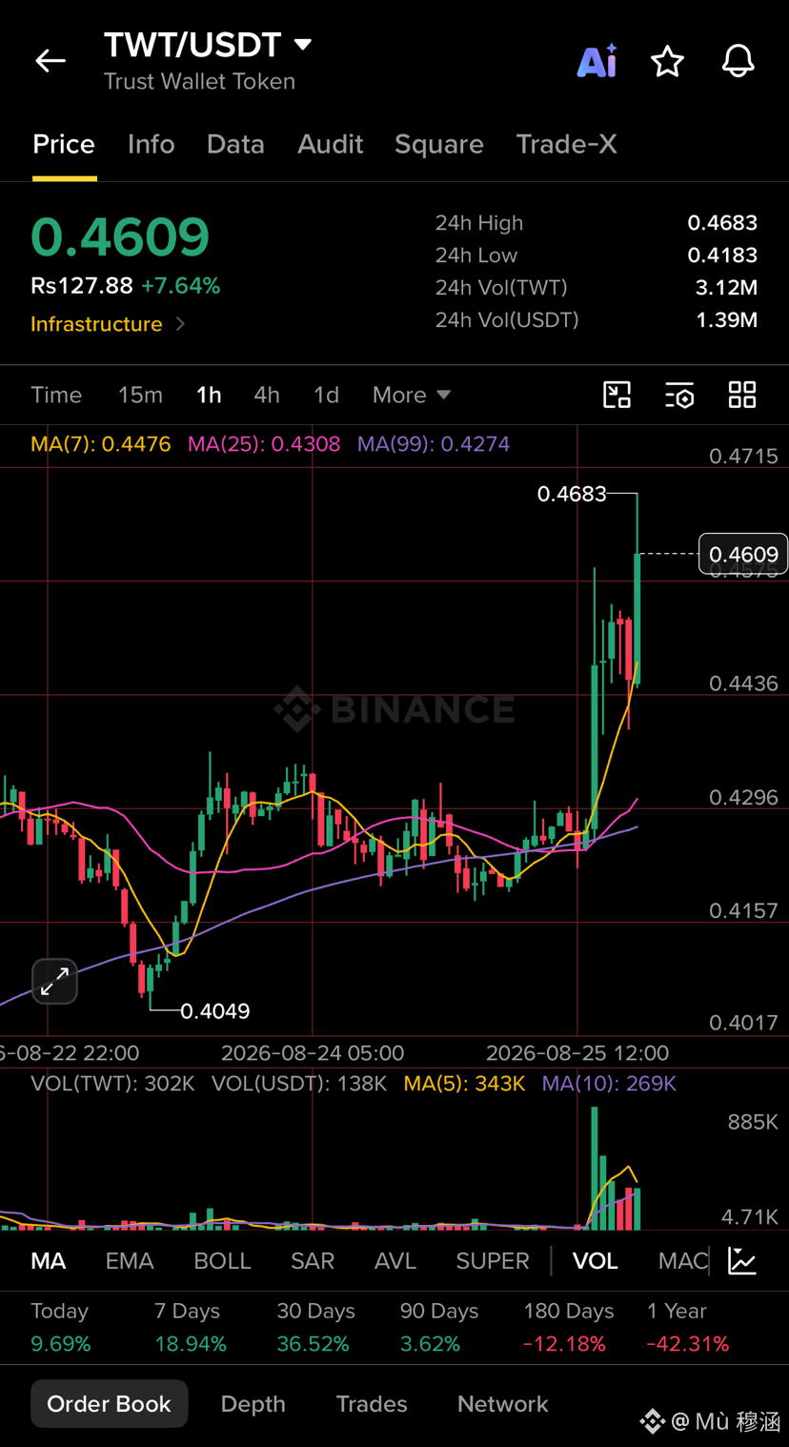Viewport: 789px width, 1447px height.
Task: Toggle the MAC sub-indicator
Action: click(683, 1261)
